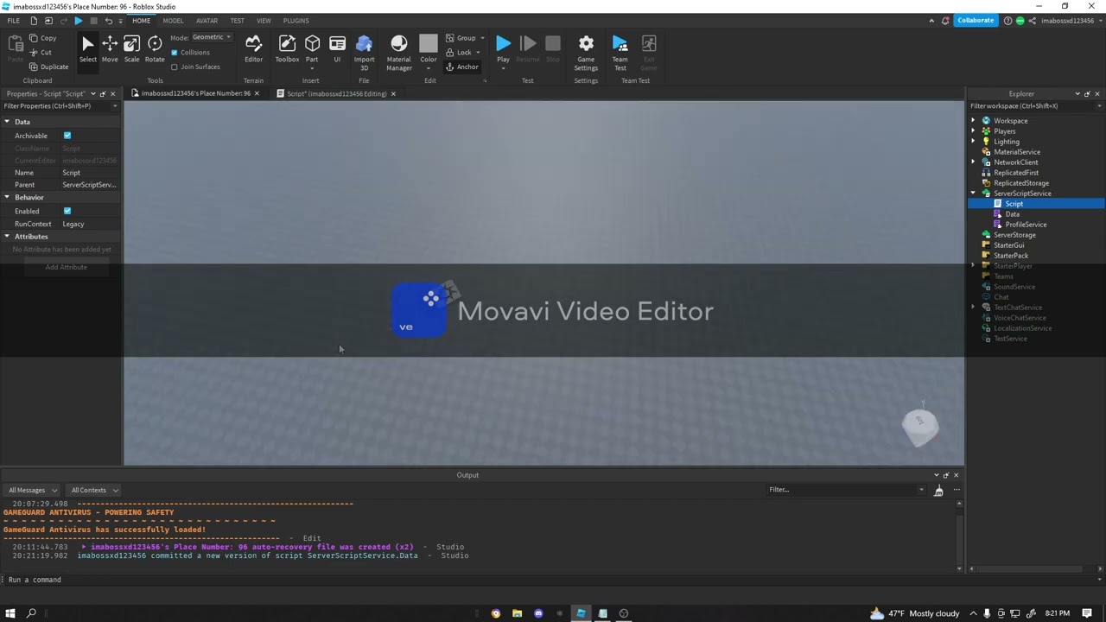Expand the Workspace tree node
The width and height of the screenshot is (1106, 622).
(974, 121)
